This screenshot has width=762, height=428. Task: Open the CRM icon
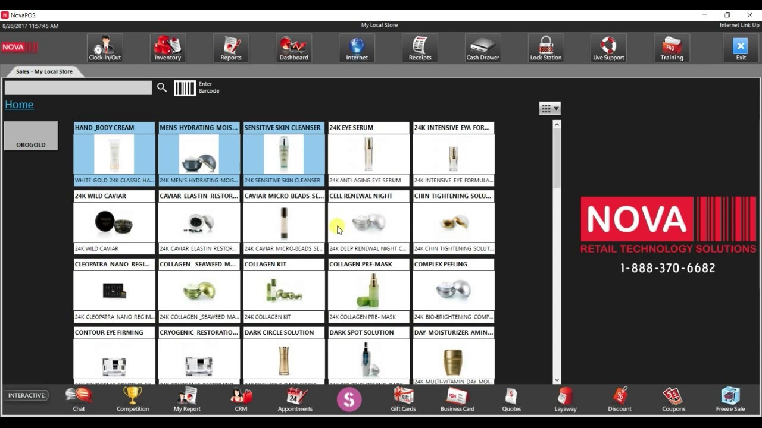pyautogui.click(x=241, y=399)
